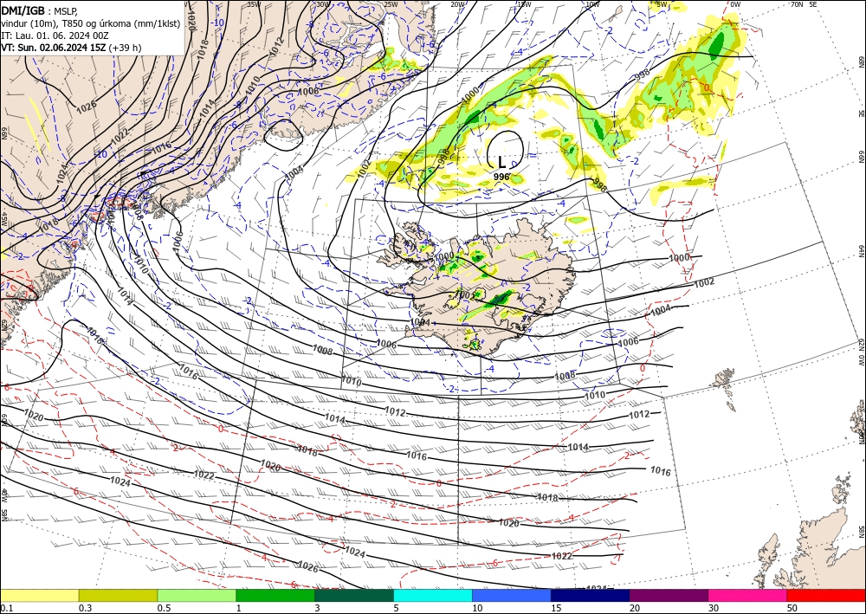Image resolution: width=866 pixels, height=614 pixels.
Task: Click the '30' legend scale value
Action: (x=714, y=608)
